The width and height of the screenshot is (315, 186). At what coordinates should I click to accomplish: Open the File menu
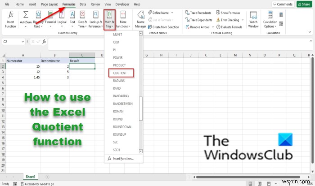pos(7,4)
